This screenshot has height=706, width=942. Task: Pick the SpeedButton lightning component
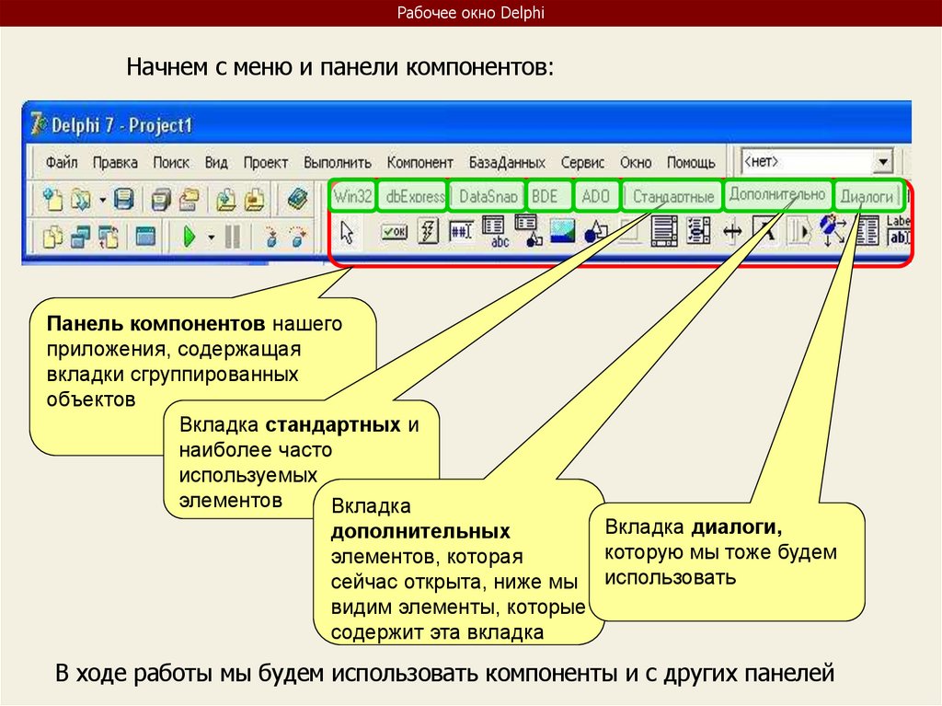pos(428,232)
